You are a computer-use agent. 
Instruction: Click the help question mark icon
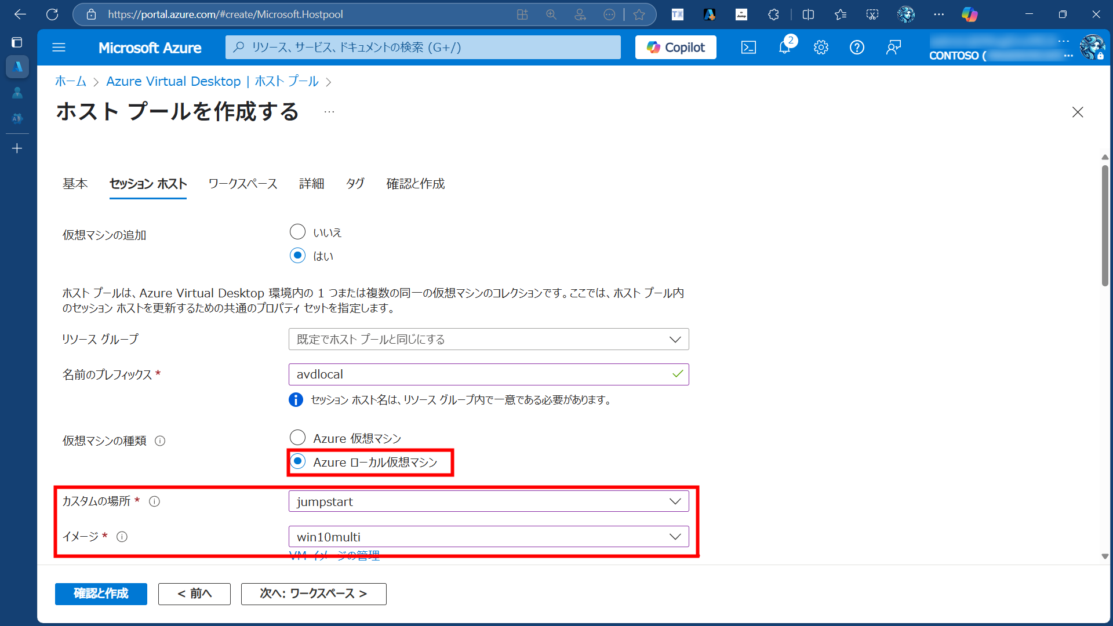(857, 48)
